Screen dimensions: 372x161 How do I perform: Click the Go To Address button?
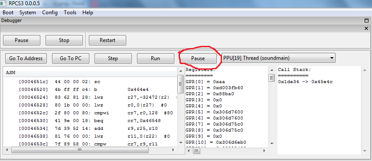[x=26, y=58]
